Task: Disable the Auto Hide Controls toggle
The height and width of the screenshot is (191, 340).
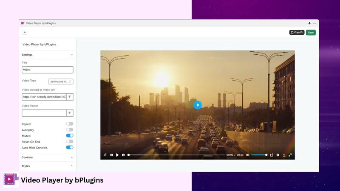Action: point(70,147)
